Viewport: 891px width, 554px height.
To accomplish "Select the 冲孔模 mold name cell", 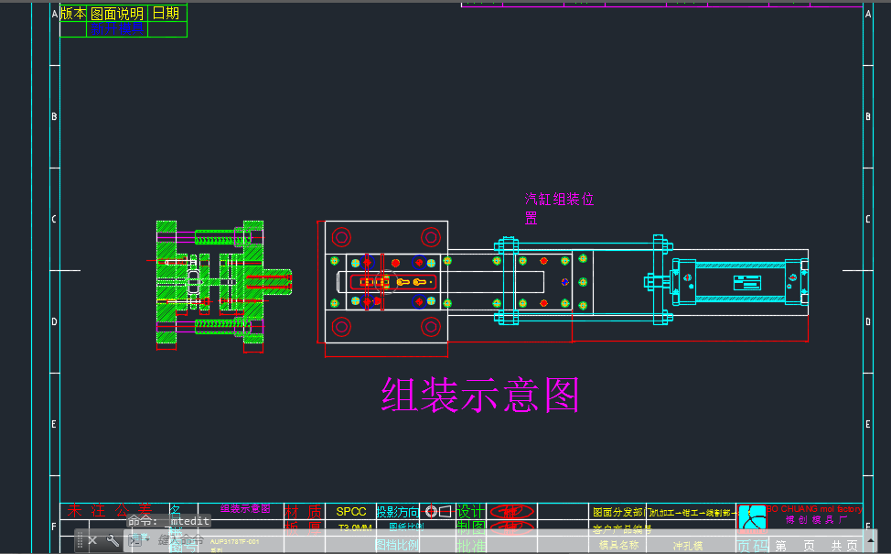I will click(x=690, y=546).
